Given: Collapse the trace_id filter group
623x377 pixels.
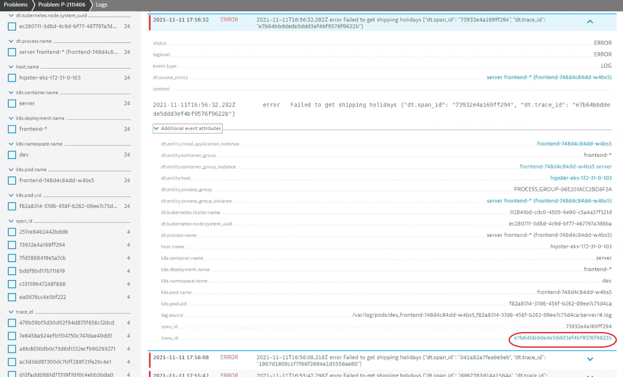Looking at the screenshot, I should (x=11, y=312).
